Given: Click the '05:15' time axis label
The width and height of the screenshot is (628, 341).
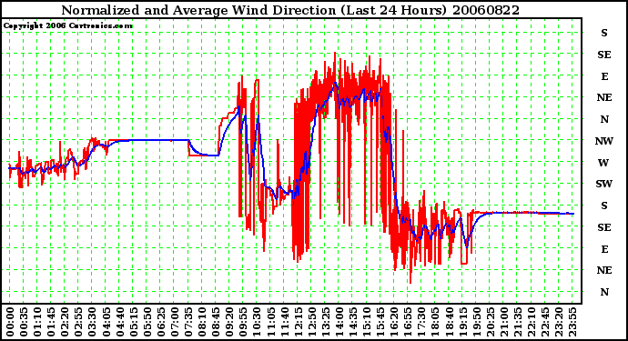Looking at the screenshot, I should 133,322.
